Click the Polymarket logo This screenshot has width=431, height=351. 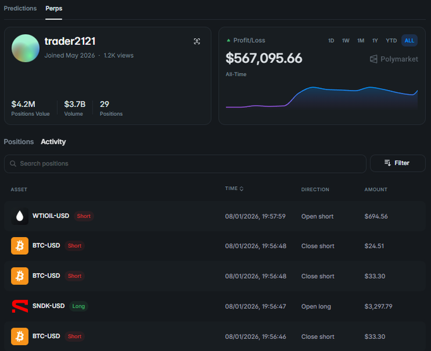click(394, 59)
